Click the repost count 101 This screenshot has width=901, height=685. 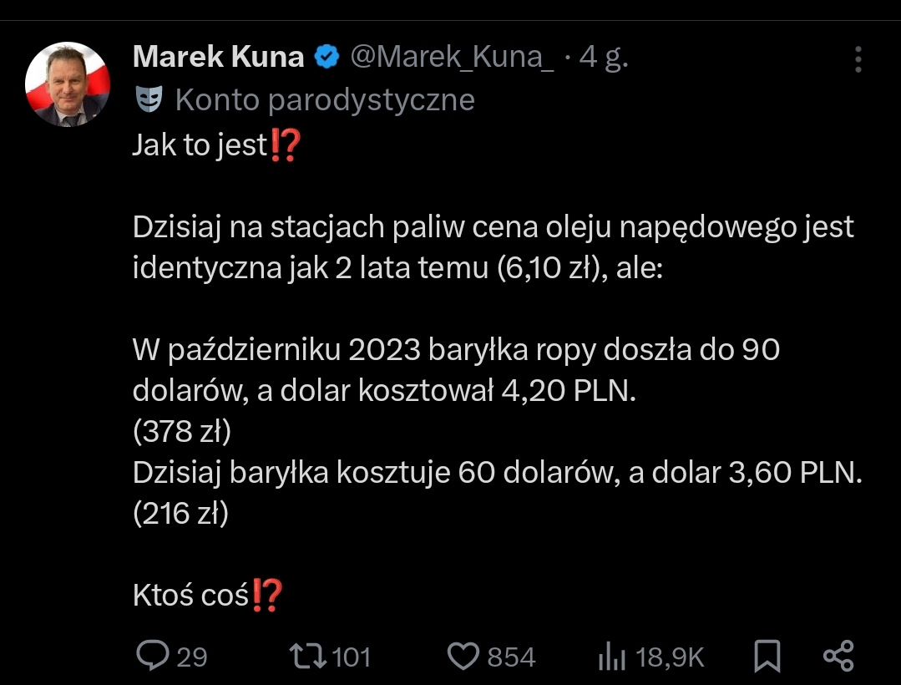[x=351, y=657]
